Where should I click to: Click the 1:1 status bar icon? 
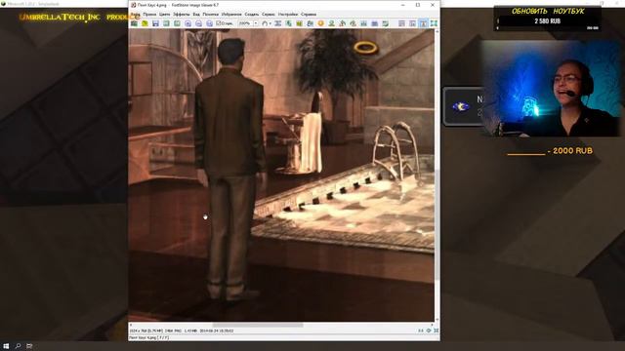[421, 331]
